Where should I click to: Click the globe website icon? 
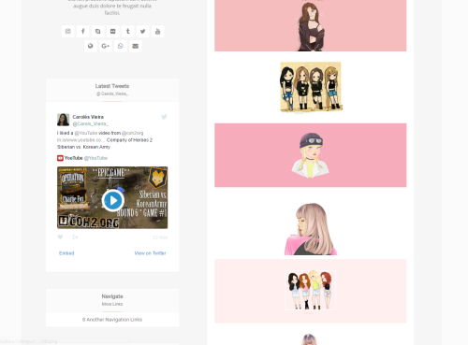(91, 46)
